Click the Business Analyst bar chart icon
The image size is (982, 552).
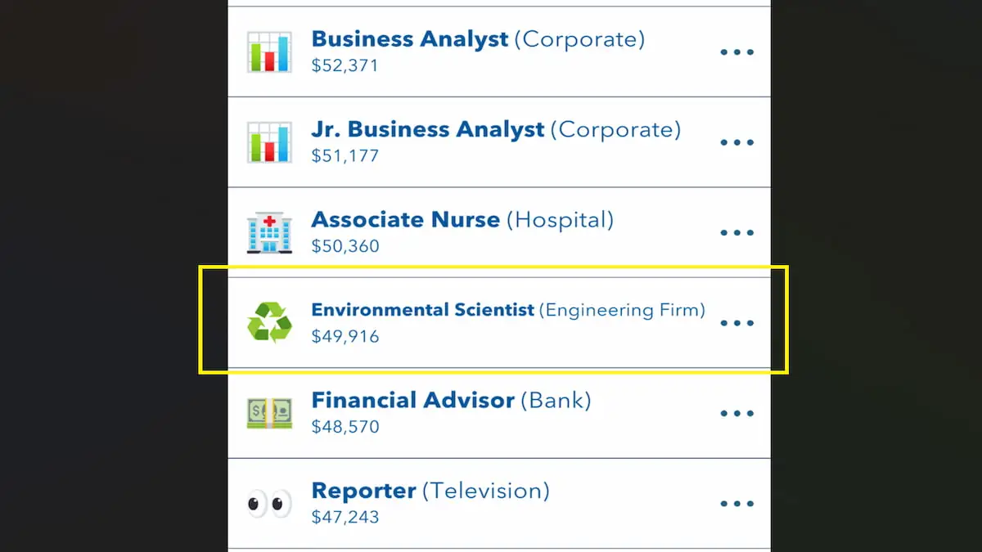[x=269, y=52]
